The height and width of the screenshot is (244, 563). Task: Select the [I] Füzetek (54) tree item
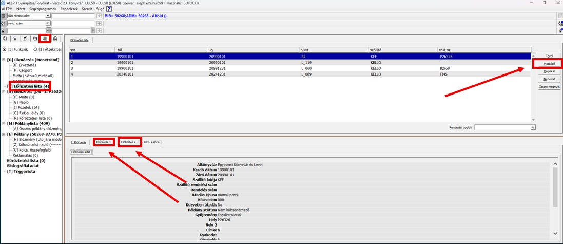point(26,107)
